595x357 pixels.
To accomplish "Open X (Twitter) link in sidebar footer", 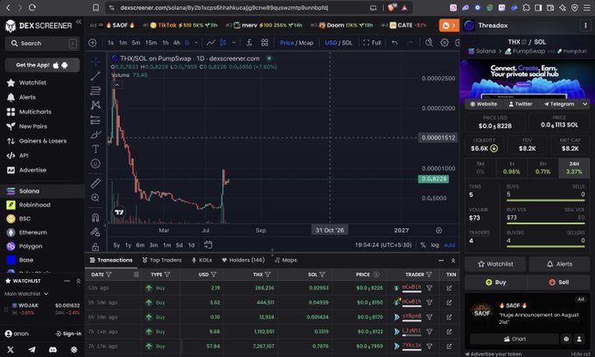I will pyautogui.click(x=10, y=349).
